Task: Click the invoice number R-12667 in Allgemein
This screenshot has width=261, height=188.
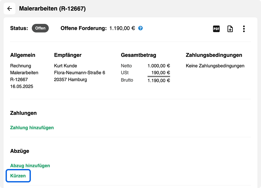Action: click(x=19, y=80)
